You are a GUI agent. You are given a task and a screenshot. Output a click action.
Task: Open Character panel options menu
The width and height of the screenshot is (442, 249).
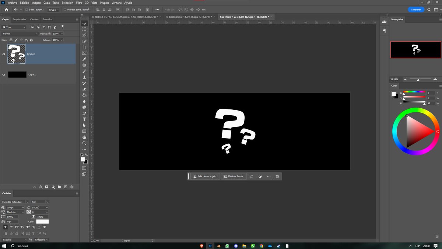click(x=77, y=193)
